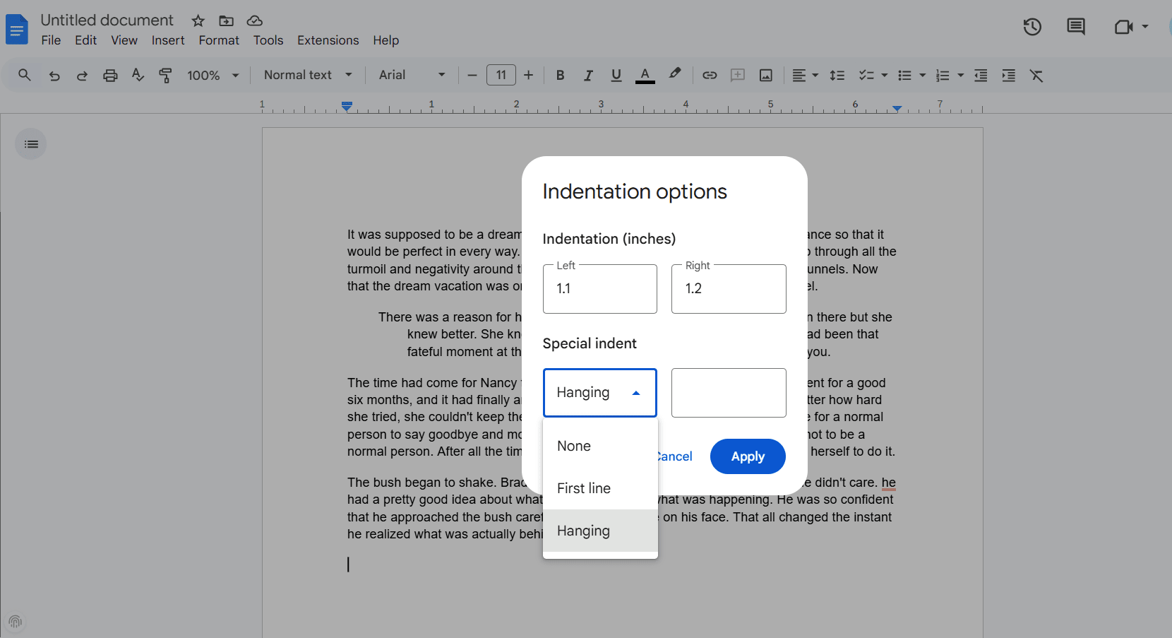Run spelling and grammar check
The image size is (1172, 638).
click(138, 75)
